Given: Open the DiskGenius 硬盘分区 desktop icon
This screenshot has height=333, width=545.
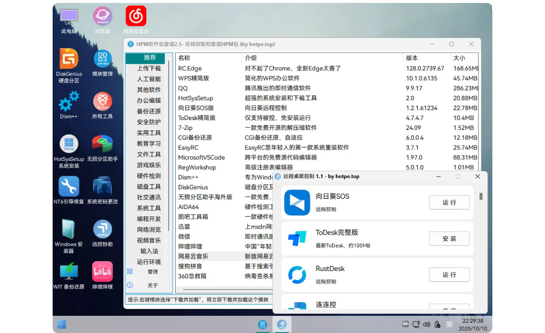Looking at the screenshot, I should [x=69, y=66].
